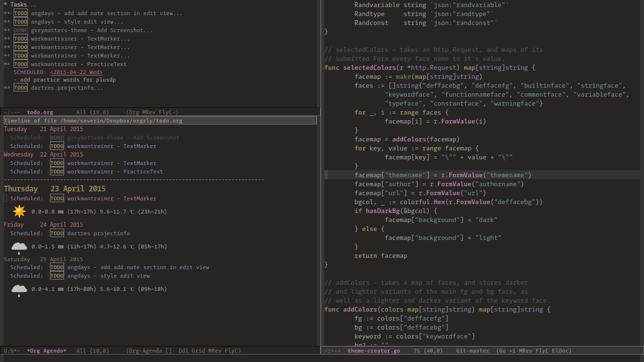Toggle TODO keyword on agenda workmantrainer PracticeText entry

pyautogui.click(x=57, y=172)
